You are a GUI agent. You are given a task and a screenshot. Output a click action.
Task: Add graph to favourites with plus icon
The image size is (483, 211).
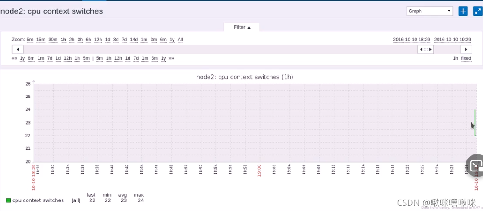point(463,11)
